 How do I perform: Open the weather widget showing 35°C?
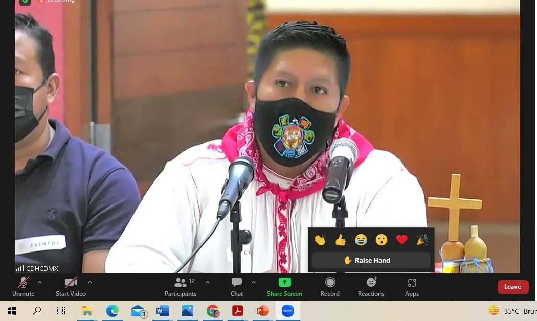click(512, 311)
